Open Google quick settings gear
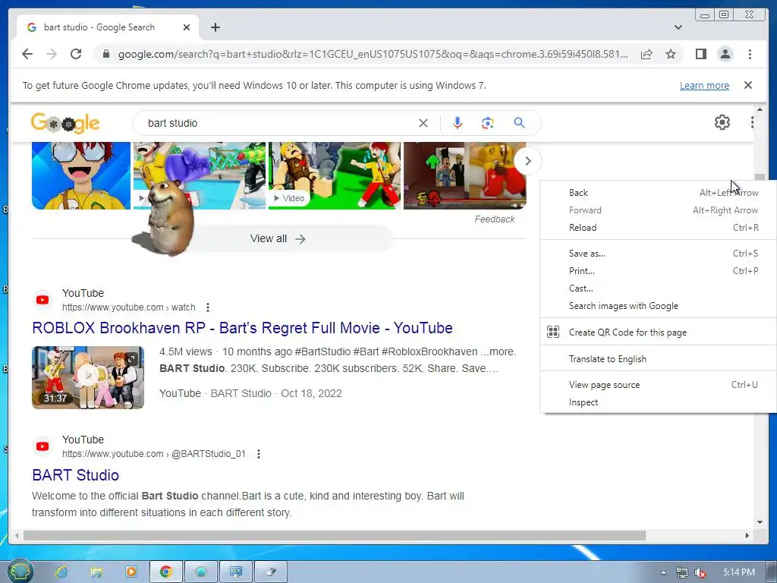This screenshot has height=583, width=777. point(722,122)
